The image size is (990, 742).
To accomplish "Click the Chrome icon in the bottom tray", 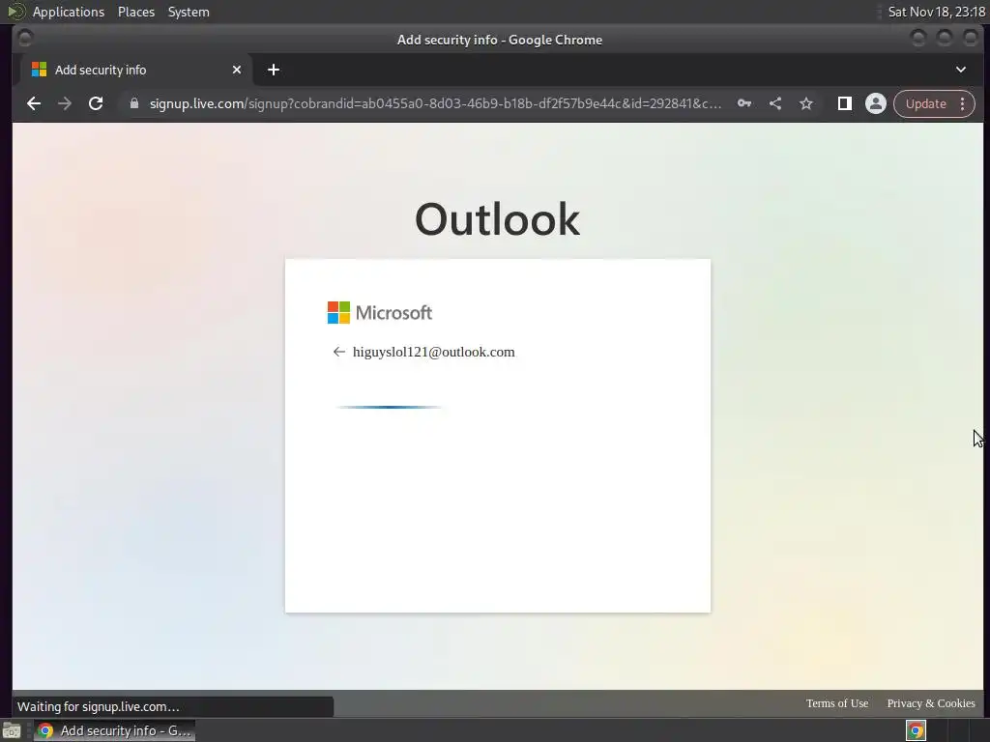I will (x=916, y=730).
